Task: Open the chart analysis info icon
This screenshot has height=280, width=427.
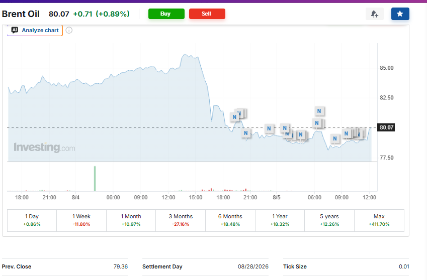Action: click(69, 30)
